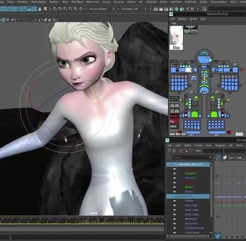The width and height of the screenshot is (246, 241).
Task: Click the right foot blue bar in picker
Action: (x=217, y=132)
